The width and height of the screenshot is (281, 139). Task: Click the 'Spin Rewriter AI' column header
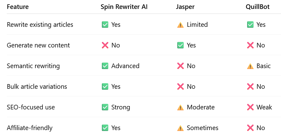[x=124, y=7]
